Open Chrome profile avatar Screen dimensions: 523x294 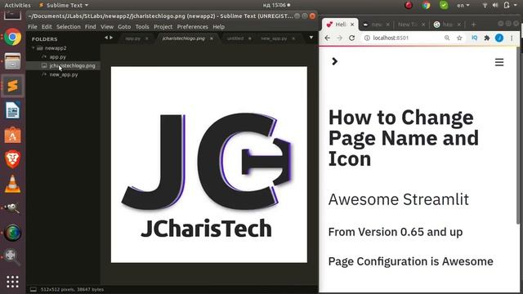499,38
